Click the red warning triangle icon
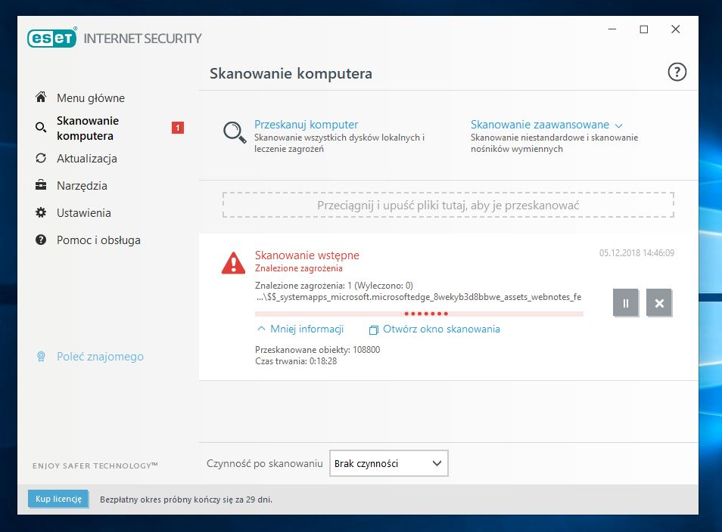722x532 pixels. tap(233, 263)
